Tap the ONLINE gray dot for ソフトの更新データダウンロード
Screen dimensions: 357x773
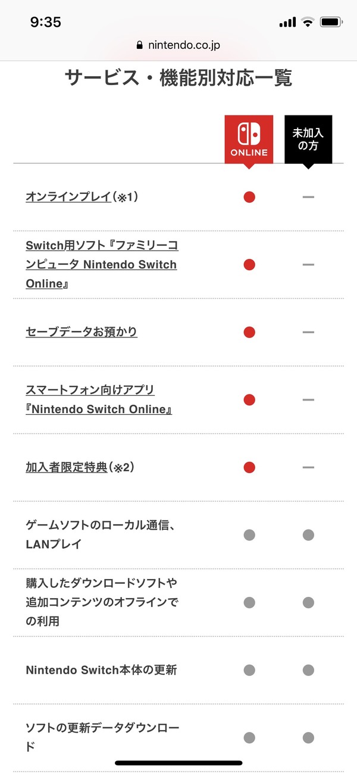(249, 738)
